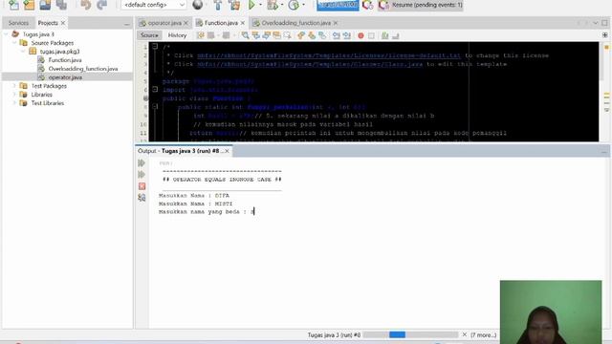612x344 pixels.
Task: Click the Debug Project icon
Action: (272, 5)
